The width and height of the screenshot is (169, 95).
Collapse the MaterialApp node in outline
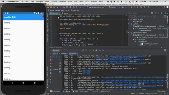coord(134,28)
